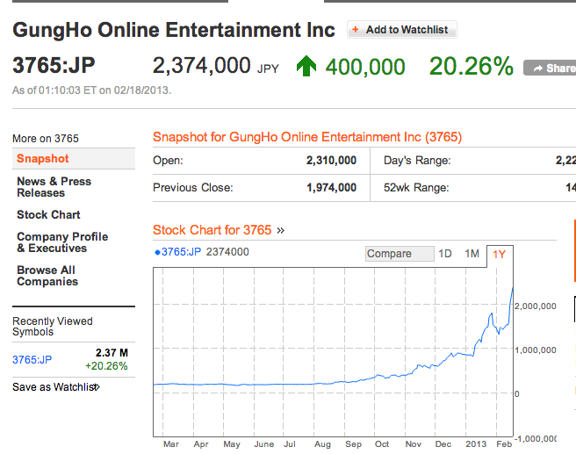Open the Stock Chart sidebar link

(x=48, y=214)
